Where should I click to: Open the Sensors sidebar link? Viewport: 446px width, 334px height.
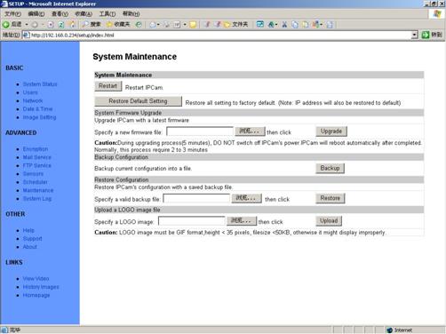coord(33,174)
